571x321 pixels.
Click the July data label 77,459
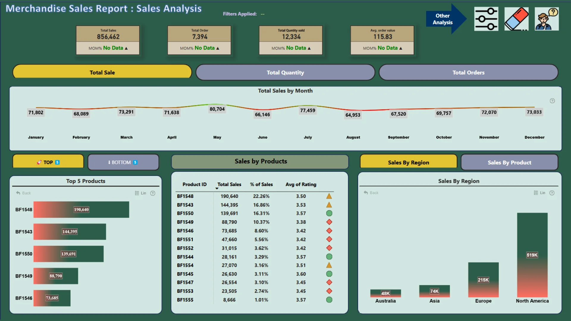coord(308,110)
